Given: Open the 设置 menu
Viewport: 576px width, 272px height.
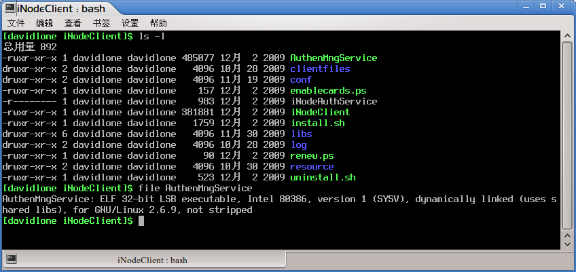Looking at the screenshot, I should [130, 24].
